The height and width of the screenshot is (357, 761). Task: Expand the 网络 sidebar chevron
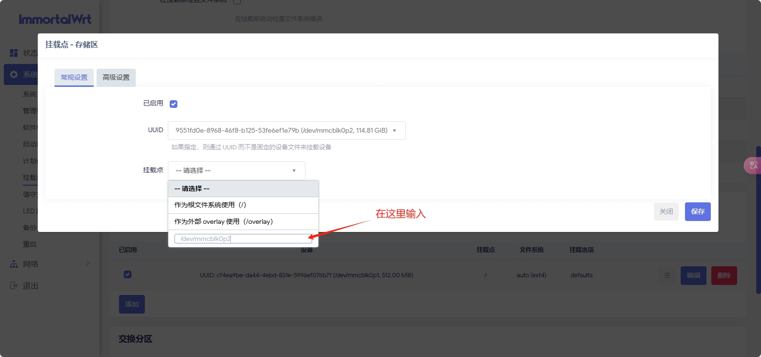point(87,263)
